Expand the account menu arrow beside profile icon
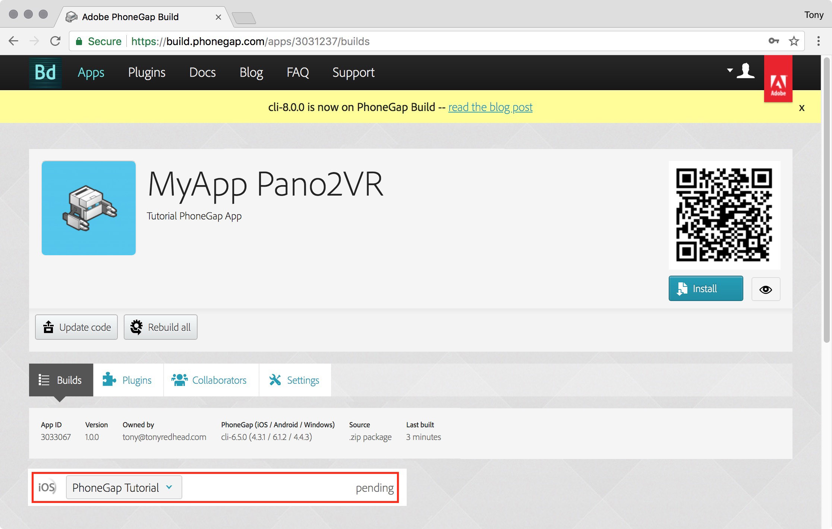 pyautogui.click(x=730, y=70)
